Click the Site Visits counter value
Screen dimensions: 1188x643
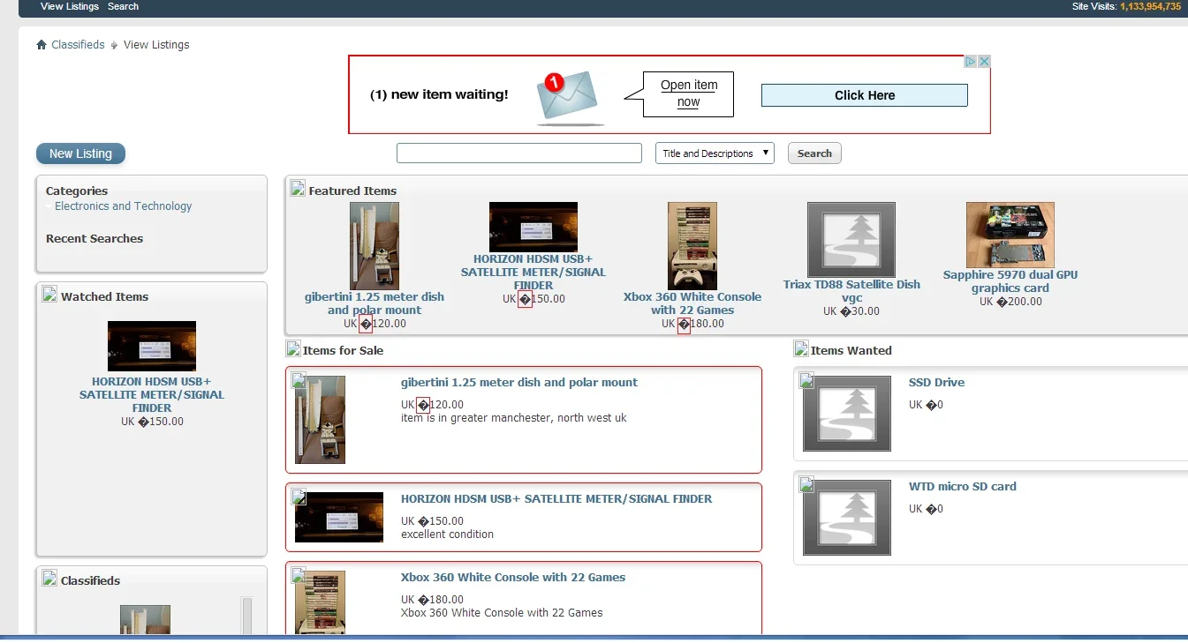click(1150, 6)
